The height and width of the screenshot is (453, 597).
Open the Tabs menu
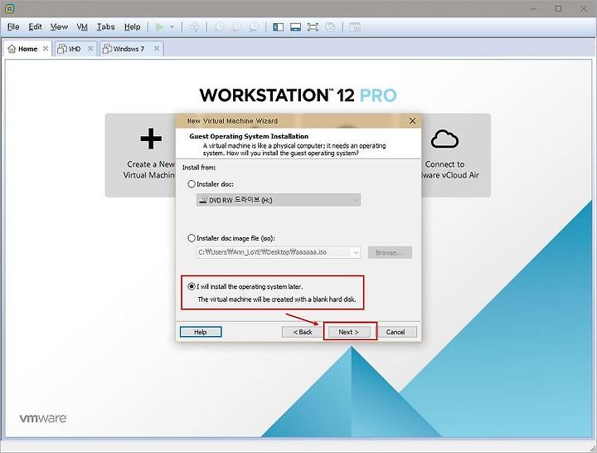105,27
